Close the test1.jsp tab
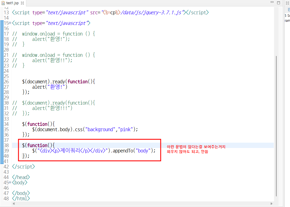290x207 pixels. click(x=22, y=3)
